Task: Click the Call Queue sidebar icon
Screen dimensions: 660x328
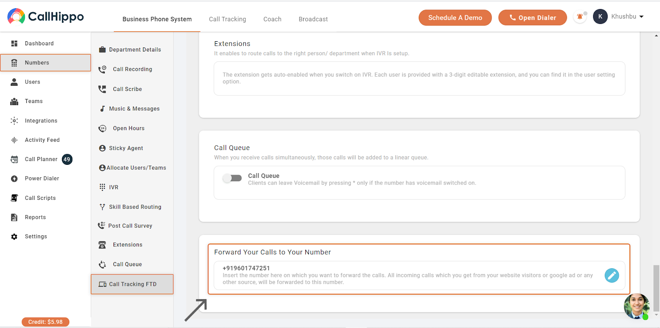Action: click(x=102, y=265)
